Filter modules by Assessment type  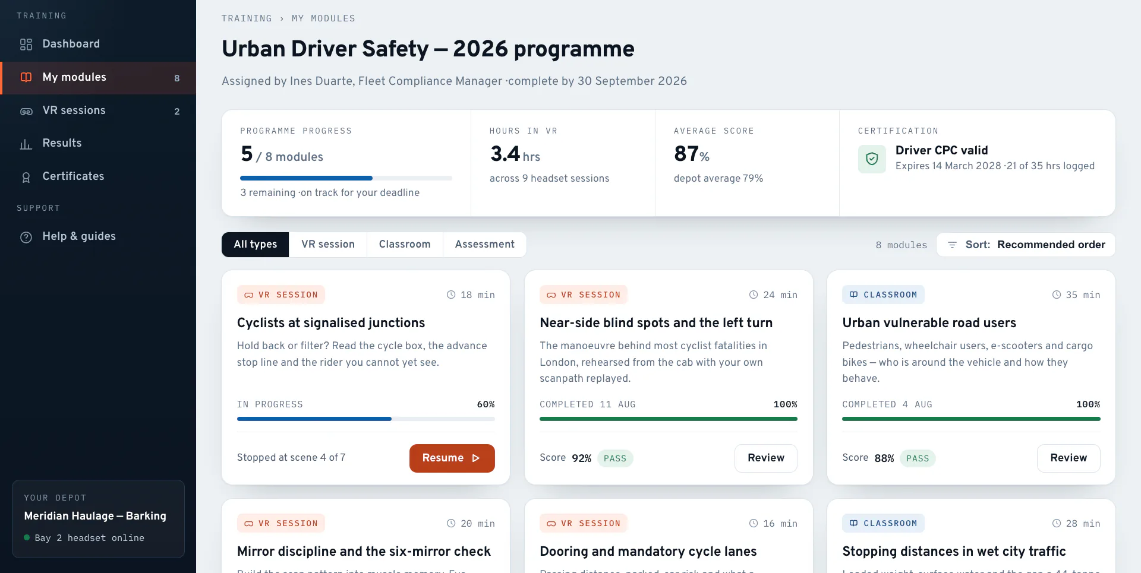pyautogui.click(x=485, y=245)
